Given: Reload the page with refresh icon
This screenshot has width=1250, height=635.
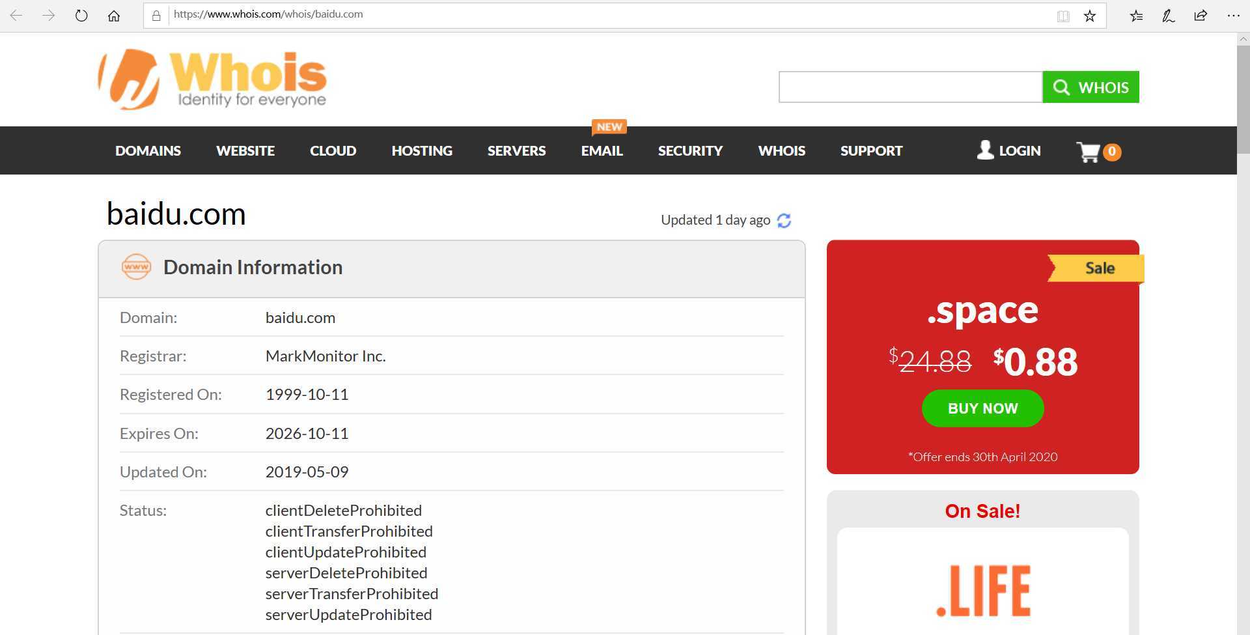Looking at the screenshot, I should (81, 16).
